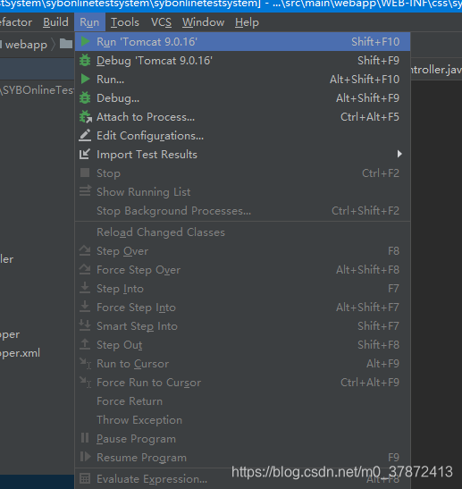
Task: Click the Step Out entry
Action: 242,344
